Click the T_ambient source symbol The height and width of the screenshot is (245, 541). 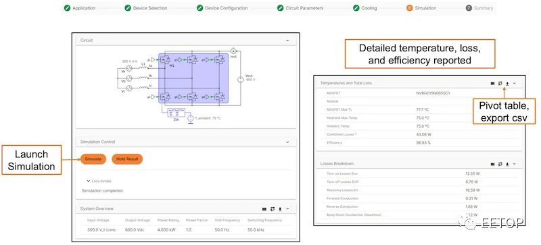(x=191, y=119)
